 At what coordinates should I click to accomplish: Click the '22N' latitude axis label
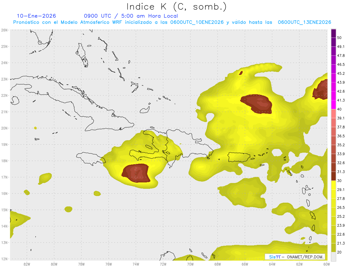(x=4, y=95)
